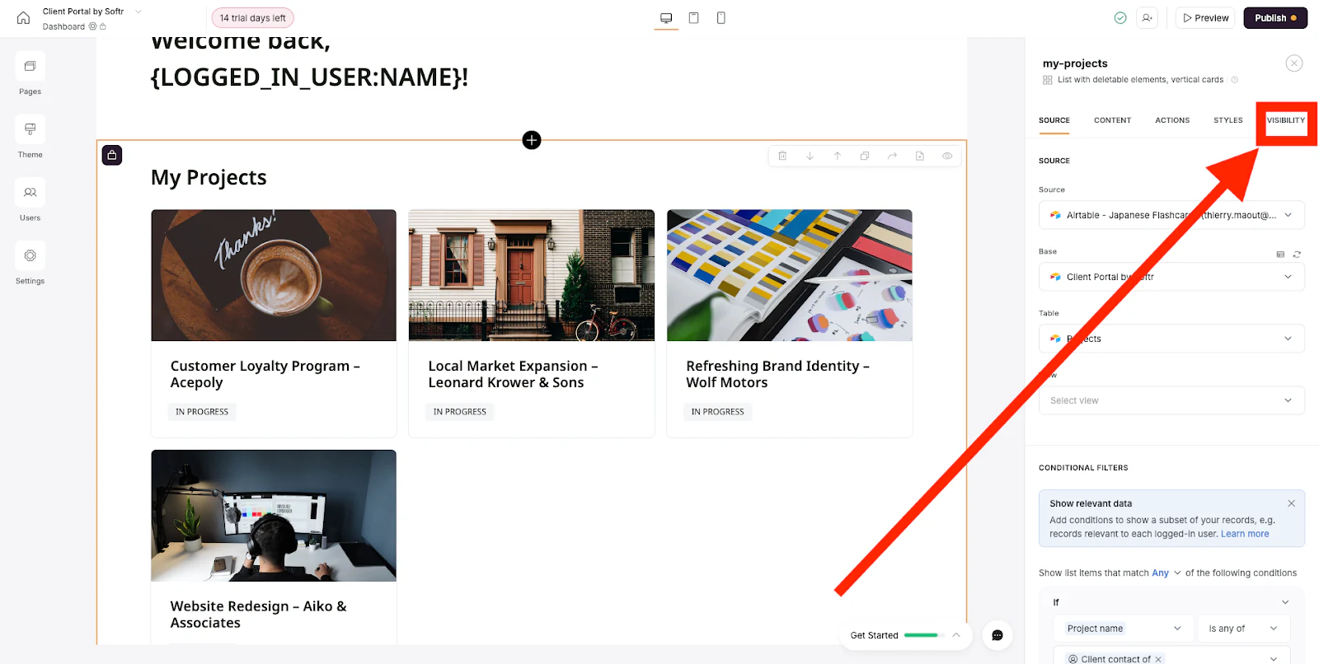The height and width of the screenshot is (664, 1319).
Task: Dismiss the Show relevant data notice
Action: click(x=1291, y=503)
